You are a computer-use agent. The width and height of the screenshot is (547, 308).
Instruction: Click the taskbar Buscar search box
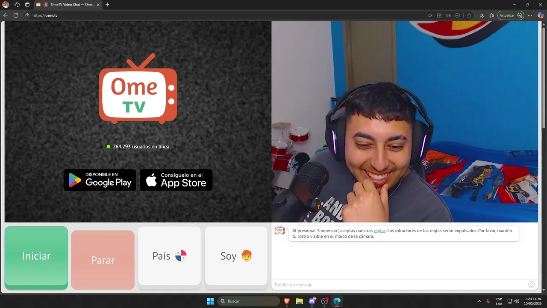point(249,301)
